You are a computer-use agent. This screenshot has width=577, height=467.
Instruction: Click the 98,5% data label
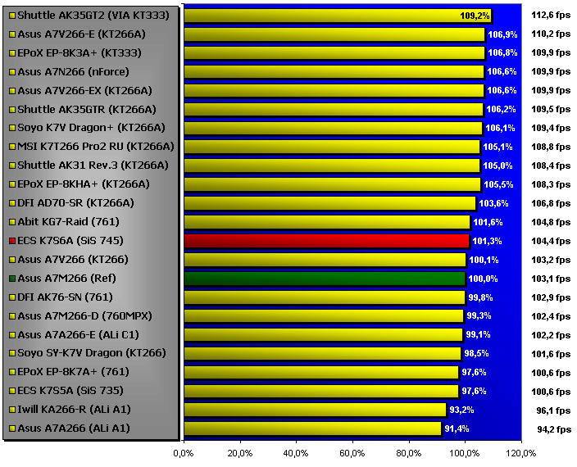point(476,353)
